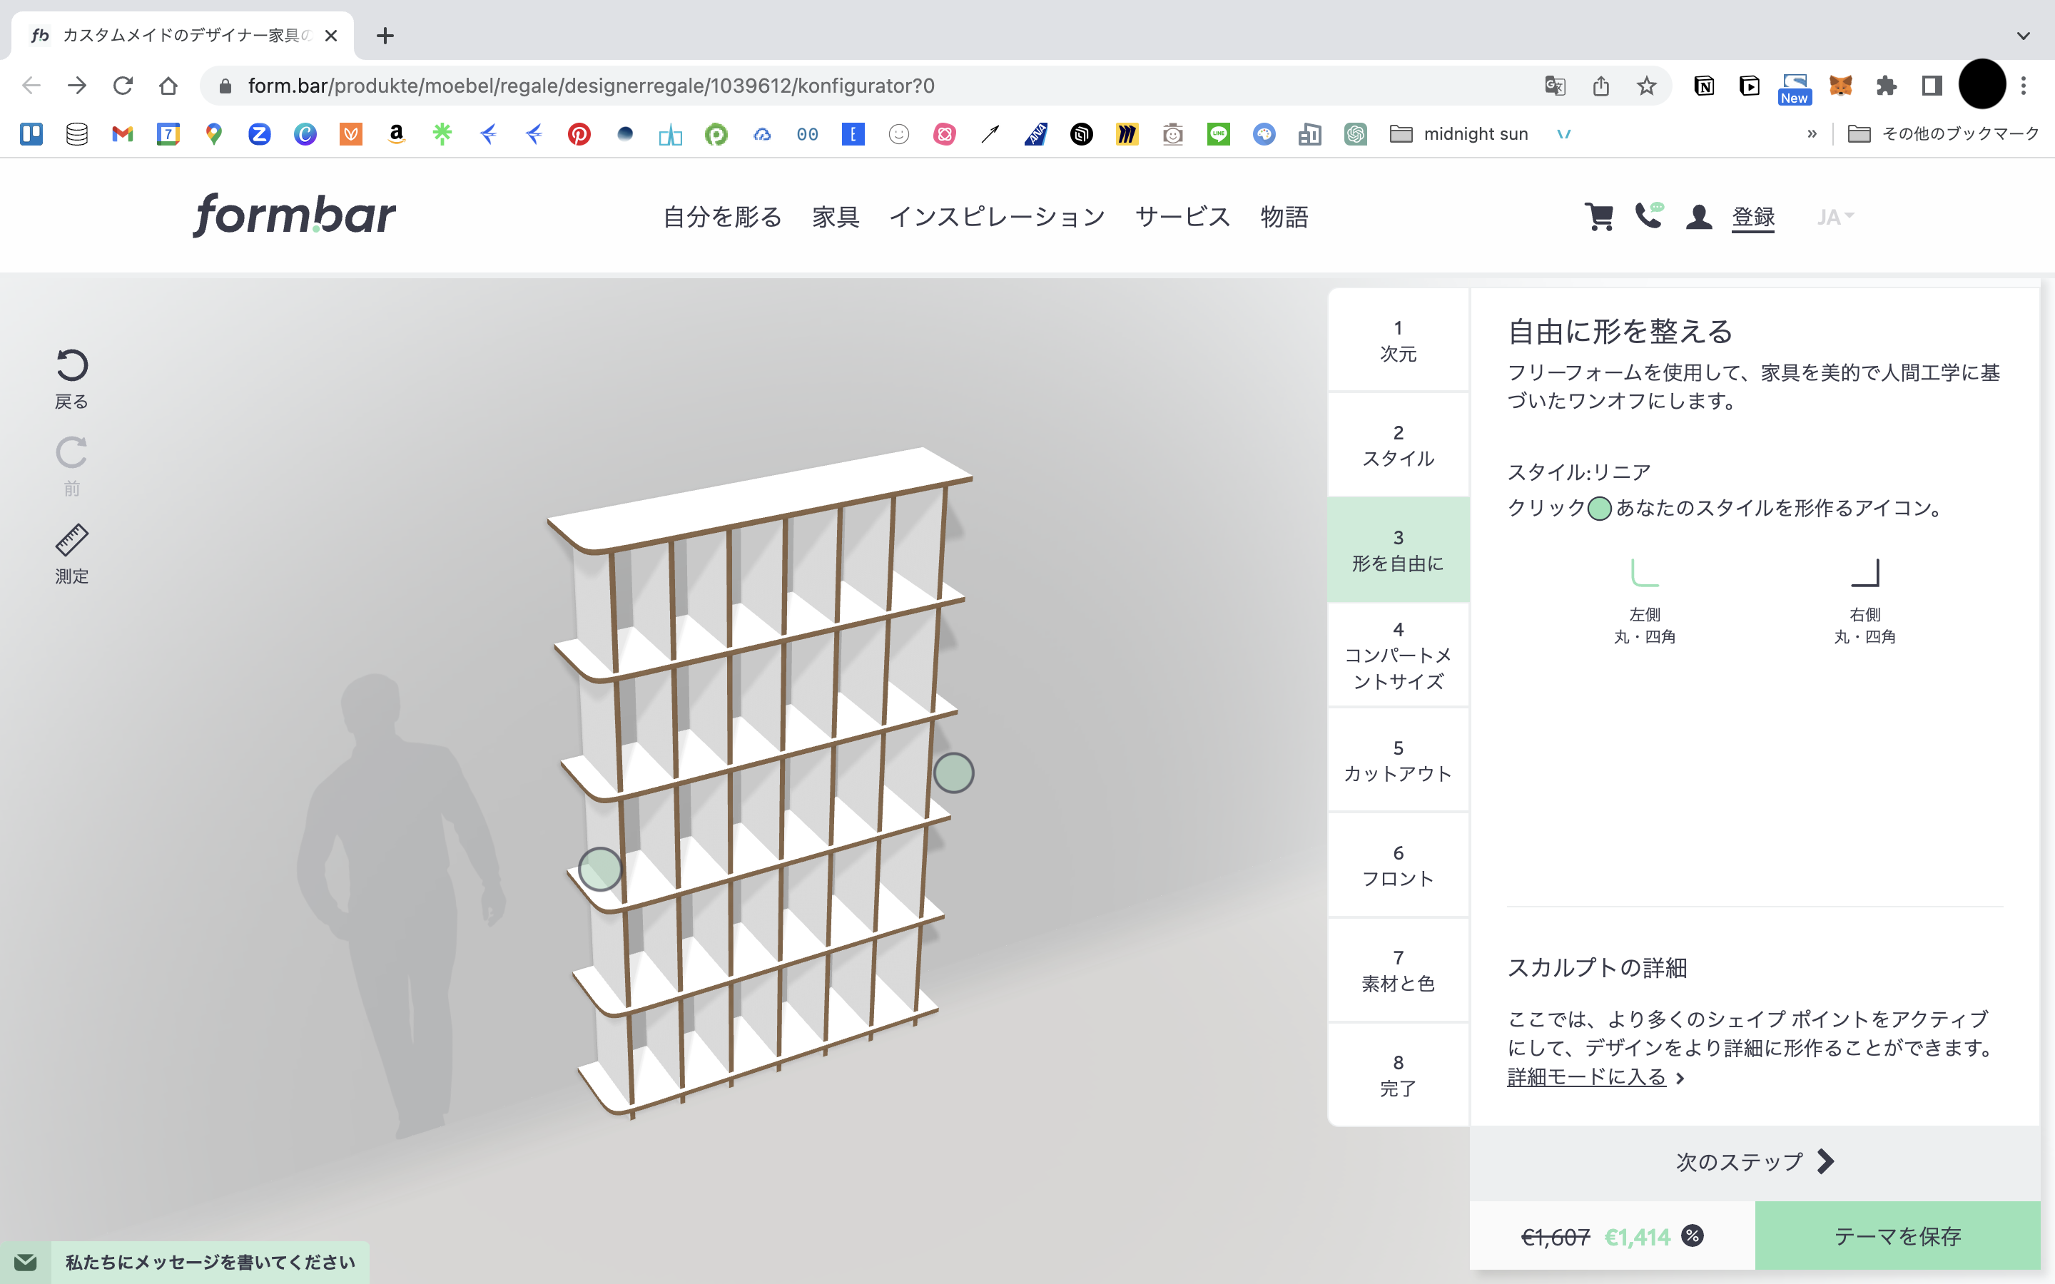The width and height of the screenshot is (2055, 1284).
Task: Open the Extensions puzzle icon
Action: [x=1886, y=86]
